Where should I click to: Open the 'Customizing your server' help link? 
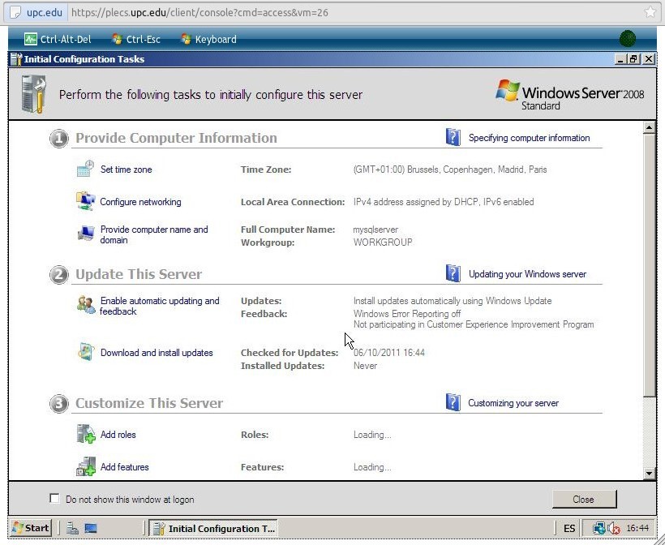coord(513,403)
